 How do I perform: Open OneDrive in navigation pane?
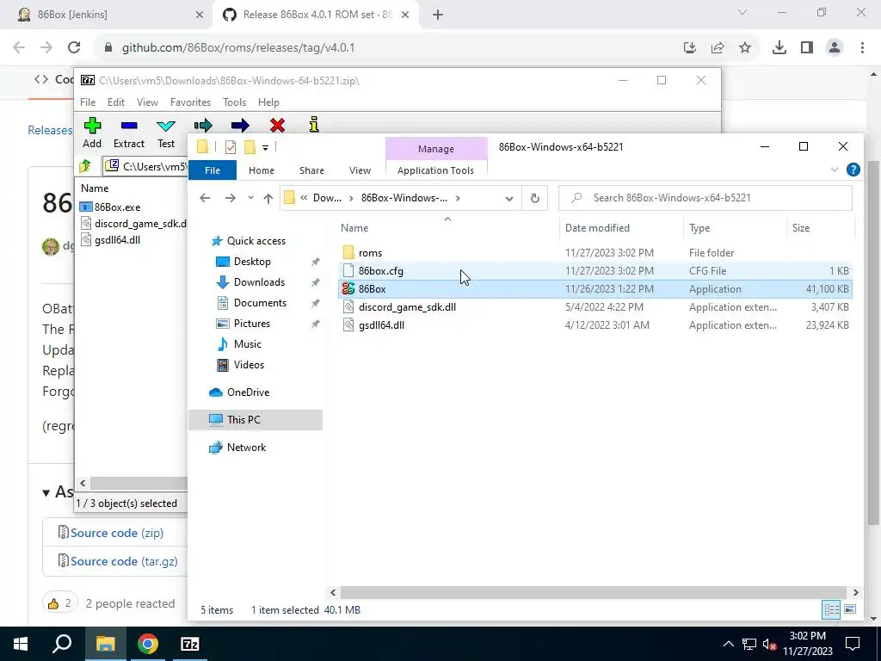[248, 392]
